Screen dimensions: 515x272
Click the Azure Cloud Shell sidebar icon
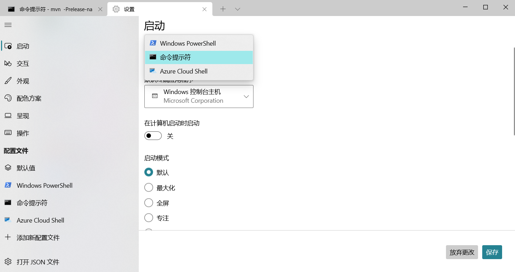pyautogui.click(x=8, y=220)
